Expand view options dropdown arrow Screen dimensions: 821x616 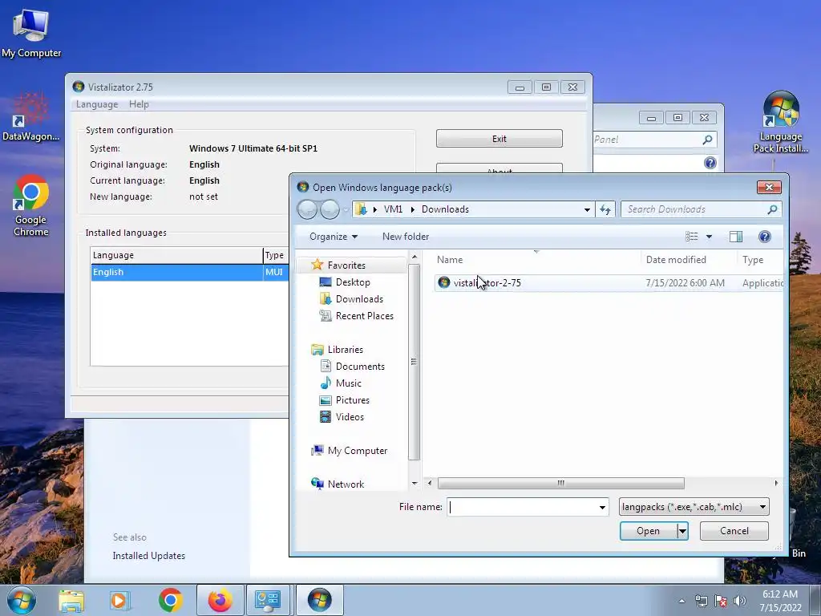tap(709, 237)
